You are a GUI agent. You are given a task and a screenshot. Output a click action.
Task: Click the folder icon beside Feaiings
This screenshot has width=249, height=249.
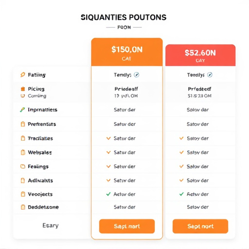23,166
